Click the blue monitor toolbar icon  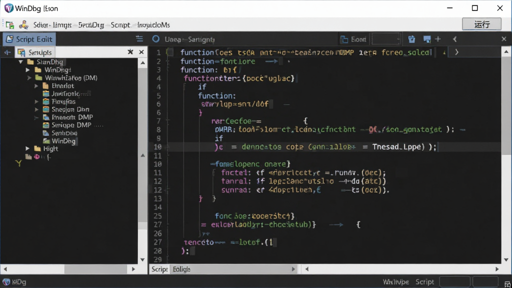[427, 39]
